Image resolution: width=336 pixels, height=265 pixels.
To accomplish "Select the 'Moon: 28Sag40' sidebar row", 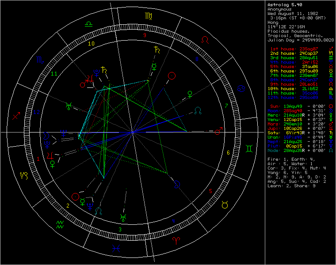I will pyautogui.click(x=300, y=111).
